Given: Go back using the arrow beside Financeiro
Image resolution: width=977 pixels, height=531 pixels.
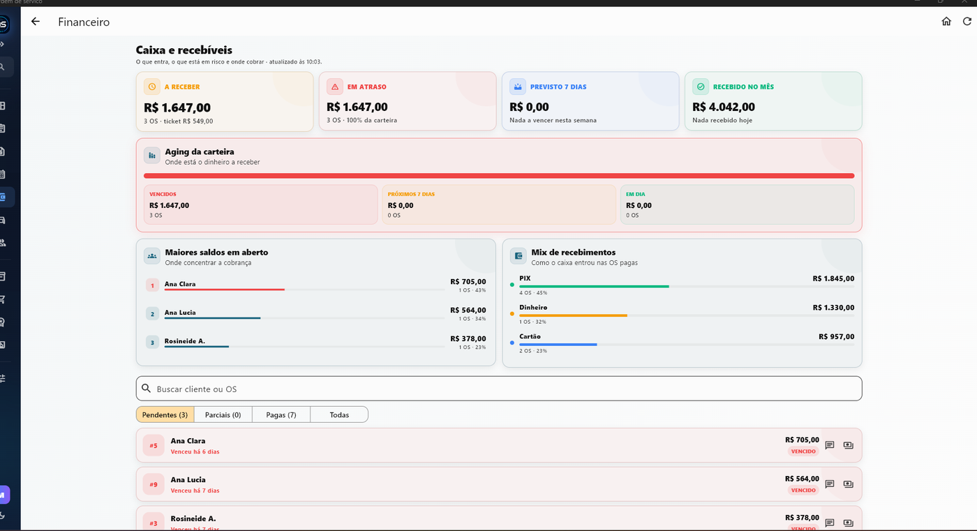Looking at the screenshot, I should pos(36,22).
